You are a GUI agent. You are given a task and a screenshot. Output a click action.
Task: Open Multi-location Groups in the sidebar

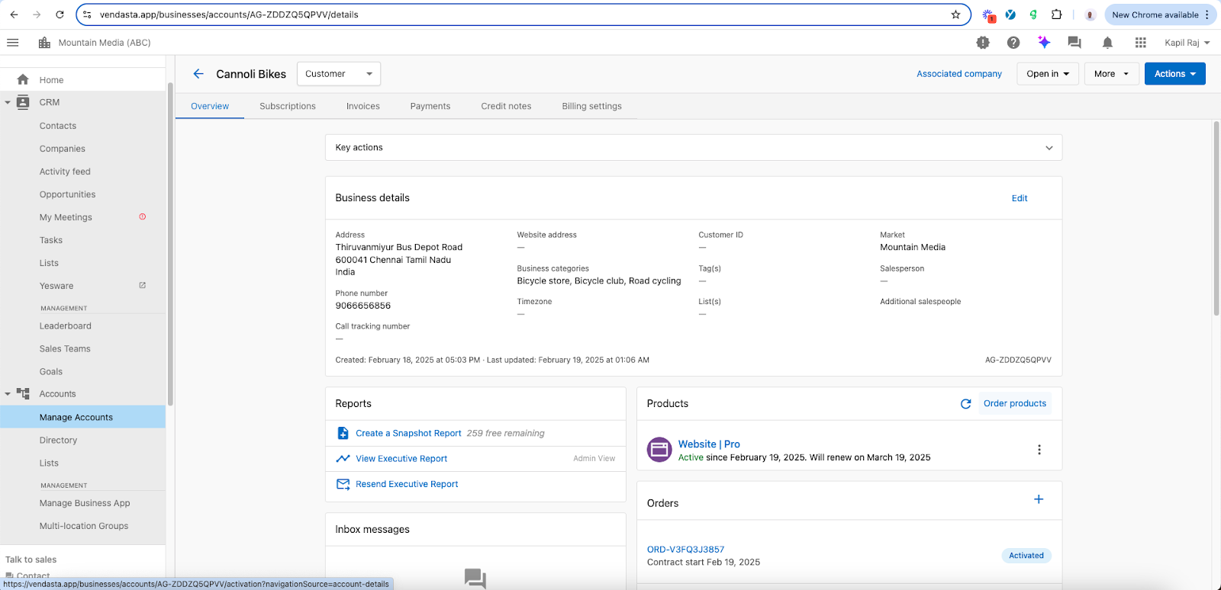click(x=84, y=526)
